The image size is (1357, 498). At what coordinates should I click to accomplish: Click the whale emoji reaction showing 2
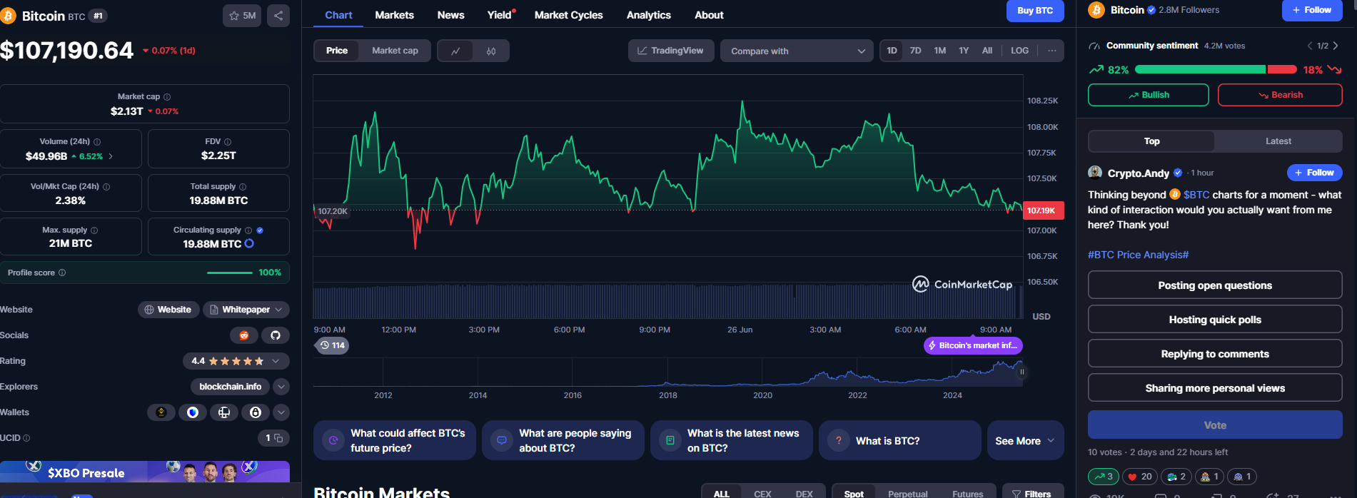pyautogui.click(x=1176, y=477)
